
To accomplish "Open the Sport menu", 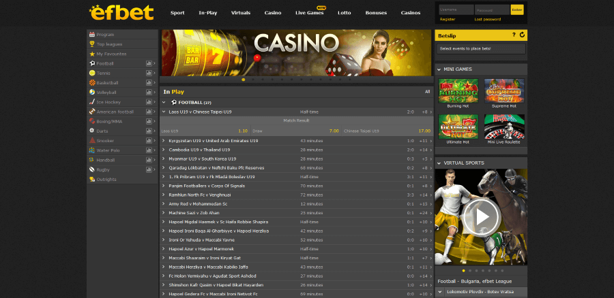I will pos(177,13).
